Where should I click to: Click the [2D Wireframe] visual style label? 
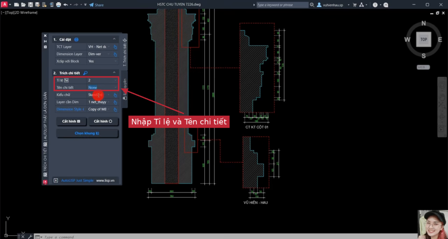(26, 13)
